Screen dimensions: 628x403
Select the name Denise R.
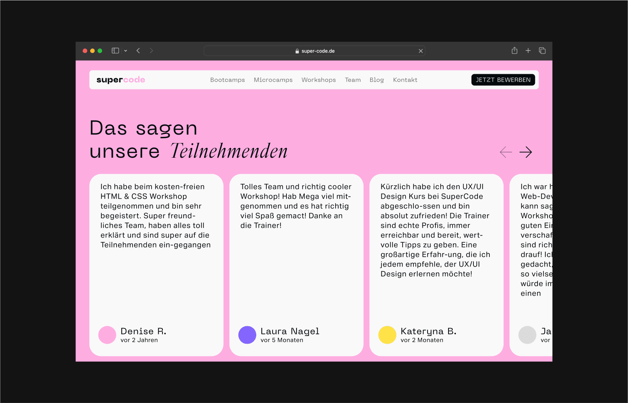pos(143,331)
